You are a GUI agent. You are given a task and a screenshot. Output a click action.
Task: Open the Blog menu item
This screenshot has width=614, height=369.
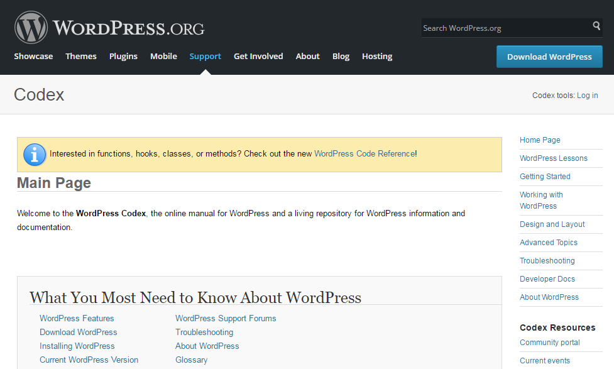tap(341, 57)
